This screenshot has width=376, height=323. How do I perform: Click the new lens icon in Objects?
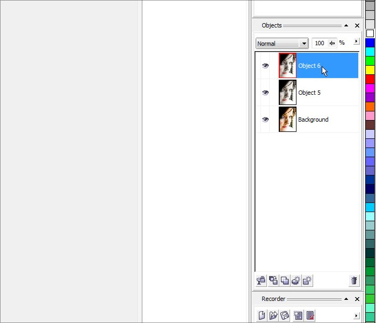296,280
